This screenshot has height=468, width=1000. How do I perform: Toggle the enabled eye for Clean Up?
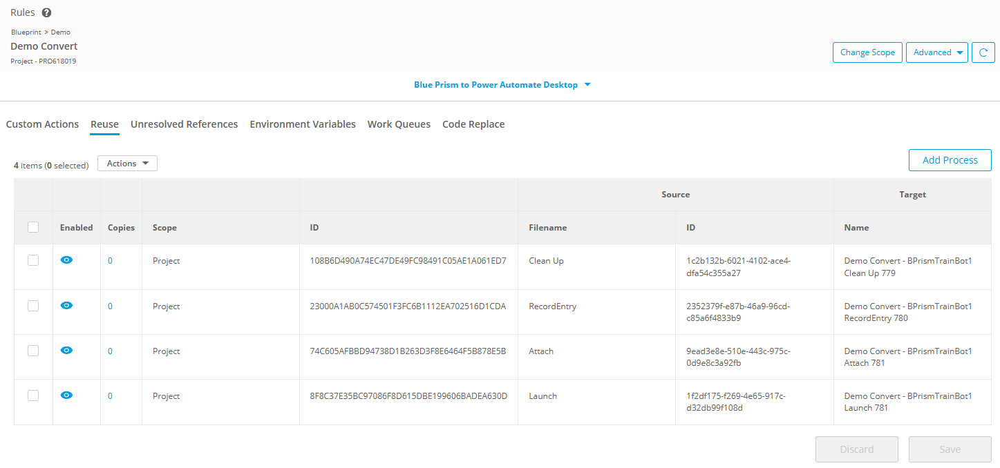coord(66,260)
